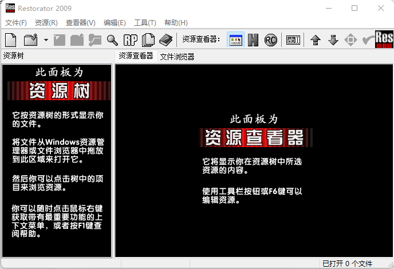Click the grayed Save file icon
Viewport: 394px width, 269px height.
tap(60, 40)
